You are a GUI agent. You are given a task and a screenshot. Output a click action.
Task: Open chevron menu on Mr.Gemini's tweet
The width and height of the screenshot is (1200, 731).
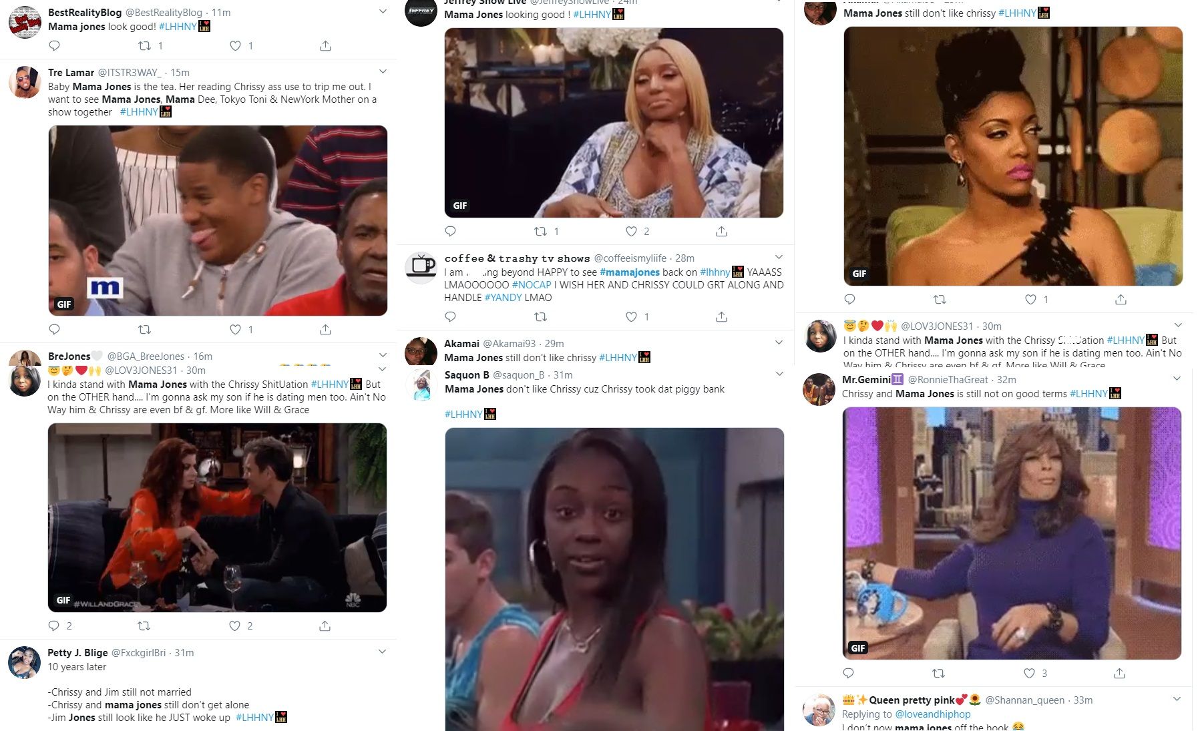(1177, 379)
